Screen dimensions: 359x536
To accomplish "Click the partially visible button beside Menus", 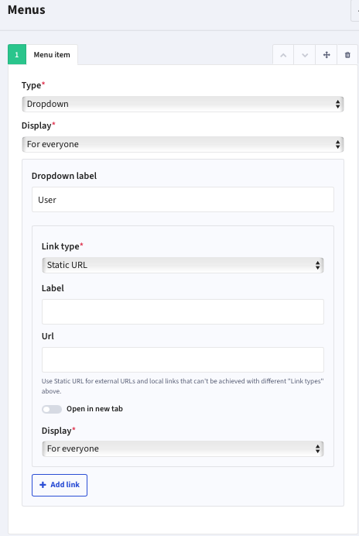I will point(355,11).
